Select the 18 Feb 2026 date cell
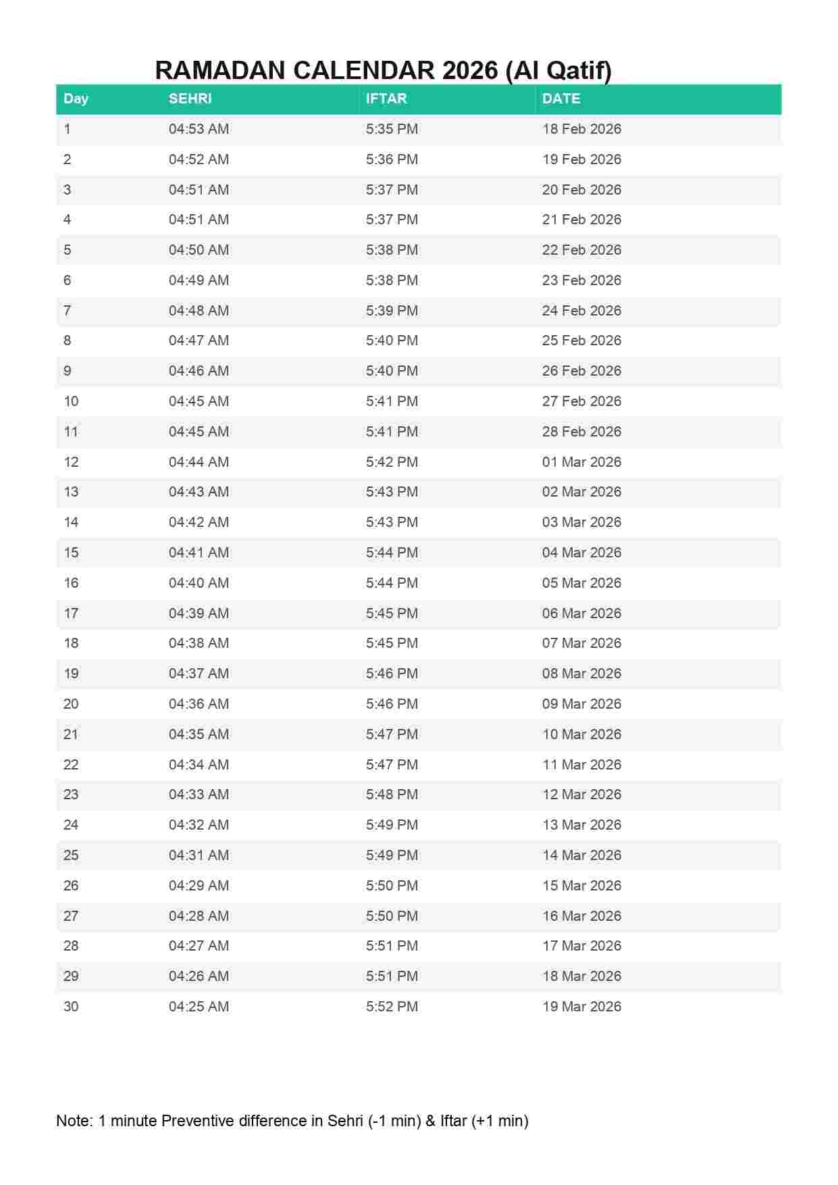 coord(581,129)
